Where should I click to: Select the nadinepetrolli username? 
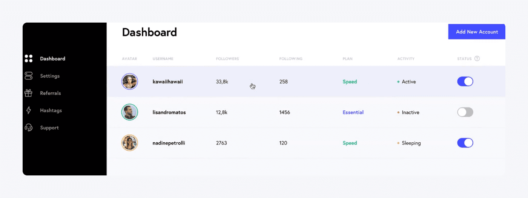pyautogui.click(x=169, y=143)
